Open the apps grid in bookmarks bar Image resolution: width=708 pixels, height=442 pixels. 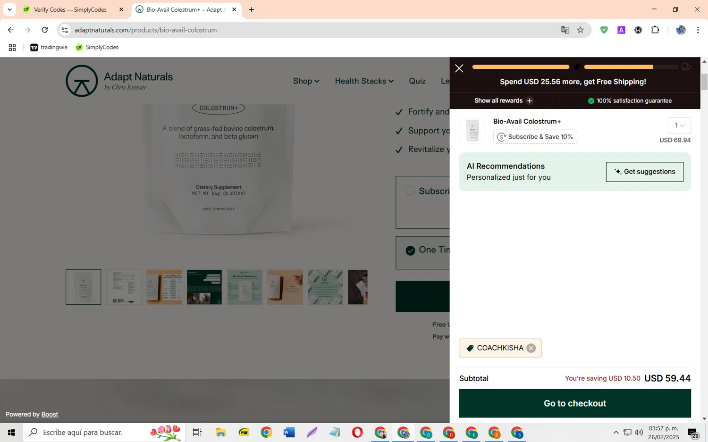(12, 47)
